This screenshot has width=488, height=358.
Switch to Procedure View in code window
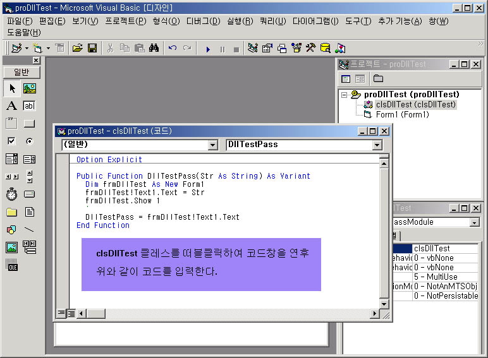61,313
